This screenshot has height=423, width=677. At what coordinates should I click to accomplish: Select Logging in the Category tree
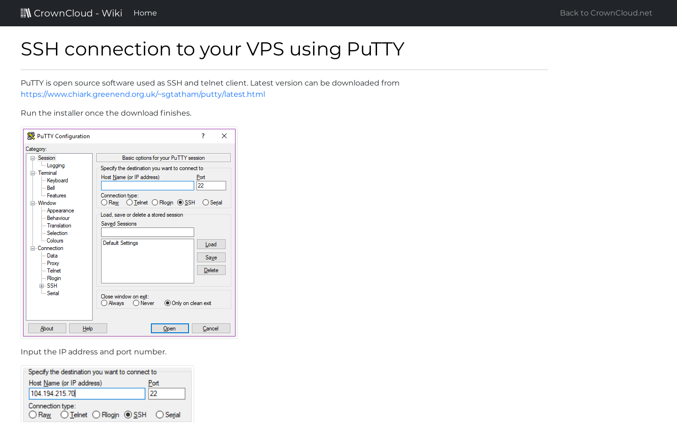56,165
